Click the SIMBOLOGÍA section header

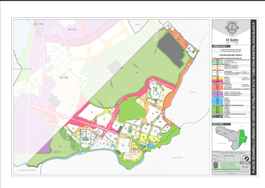219,46
